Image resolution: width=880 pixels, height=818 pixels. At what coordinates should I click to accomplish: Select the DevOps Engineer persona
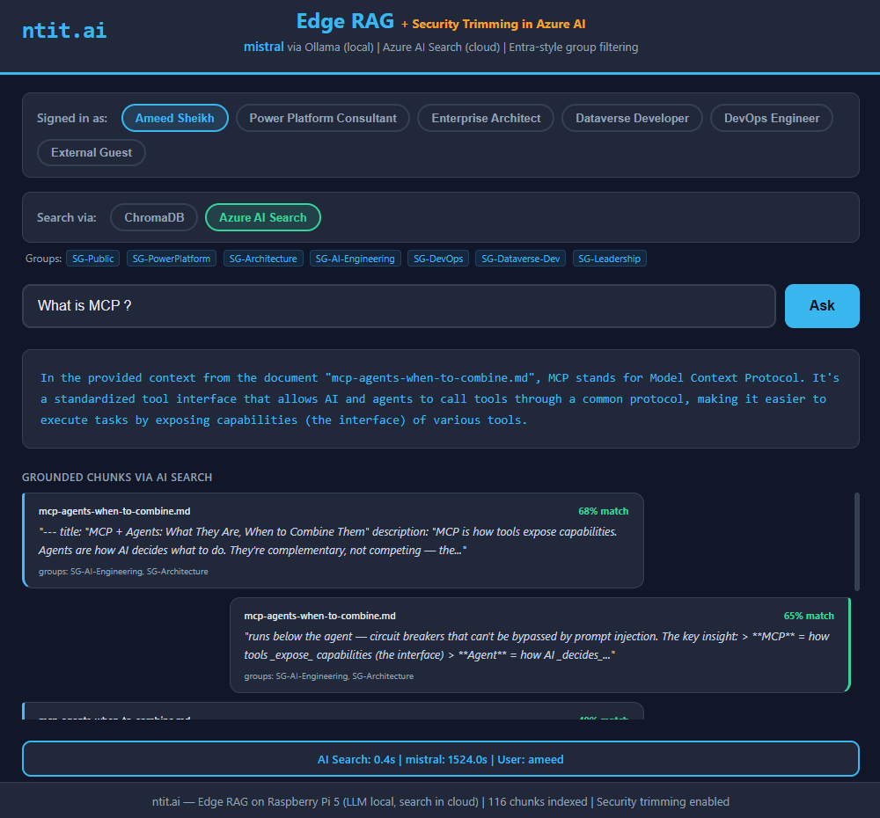pos(771,118)
